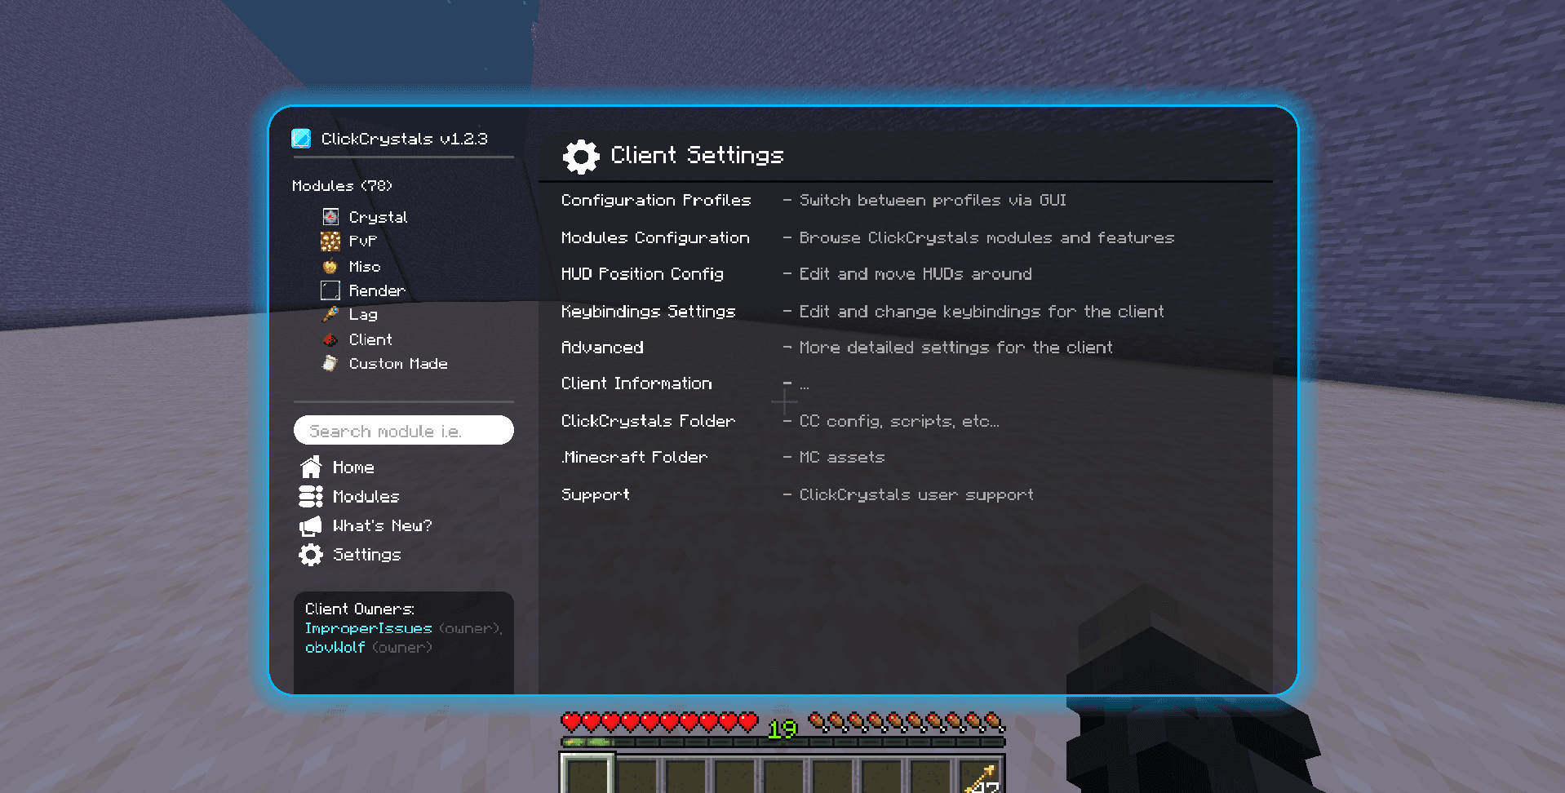
Task: Click the PvP category icon
Action: [330, 241]
